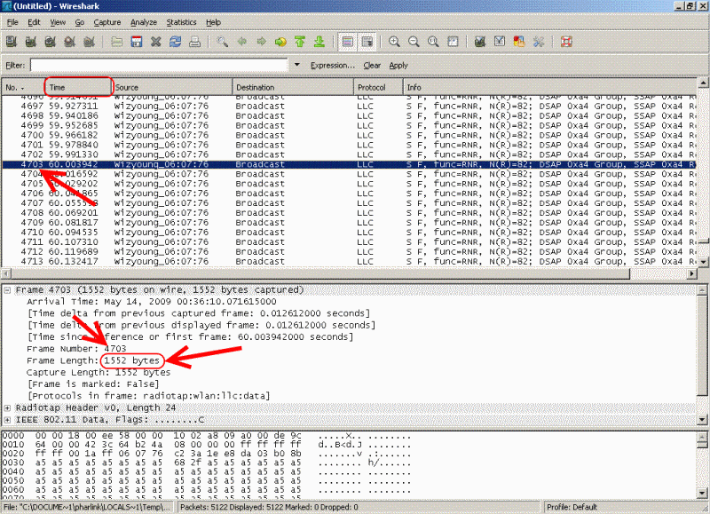The width and height of the screenshot is (710, 514).
Task: Select packet 4713 in the list
Action: click(x=349, y=261)
